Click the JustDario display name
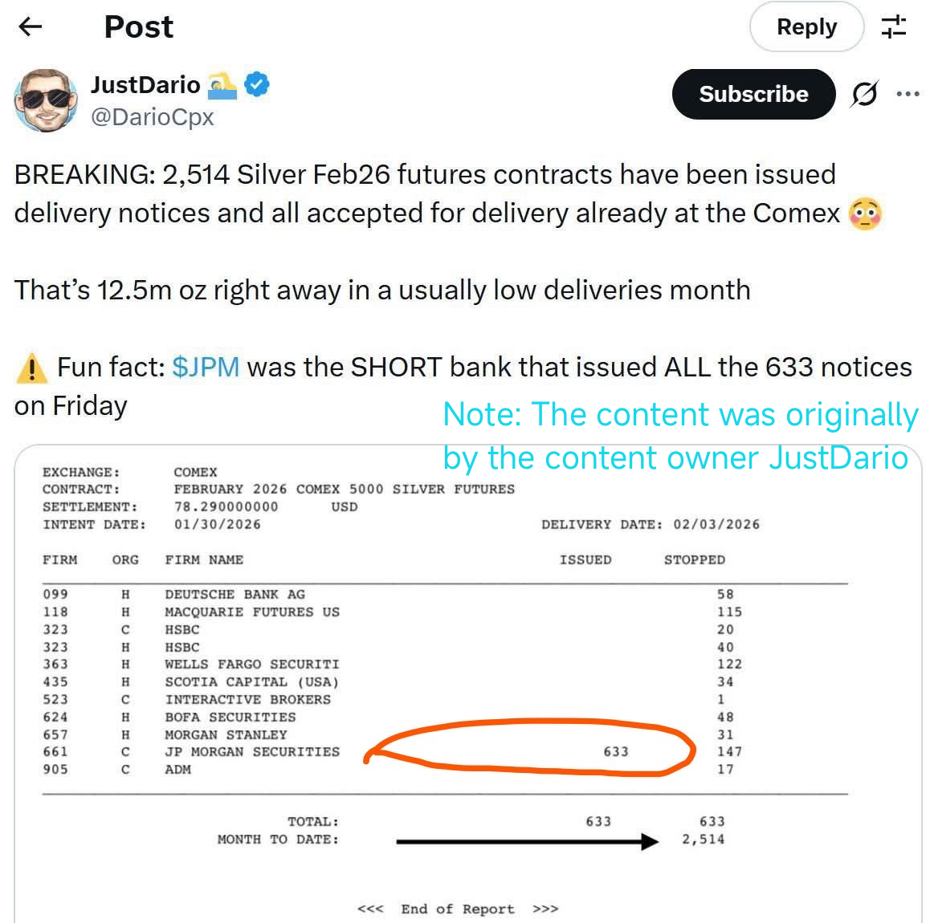This screenshot has width=930, height=923. tap(145, 85)
